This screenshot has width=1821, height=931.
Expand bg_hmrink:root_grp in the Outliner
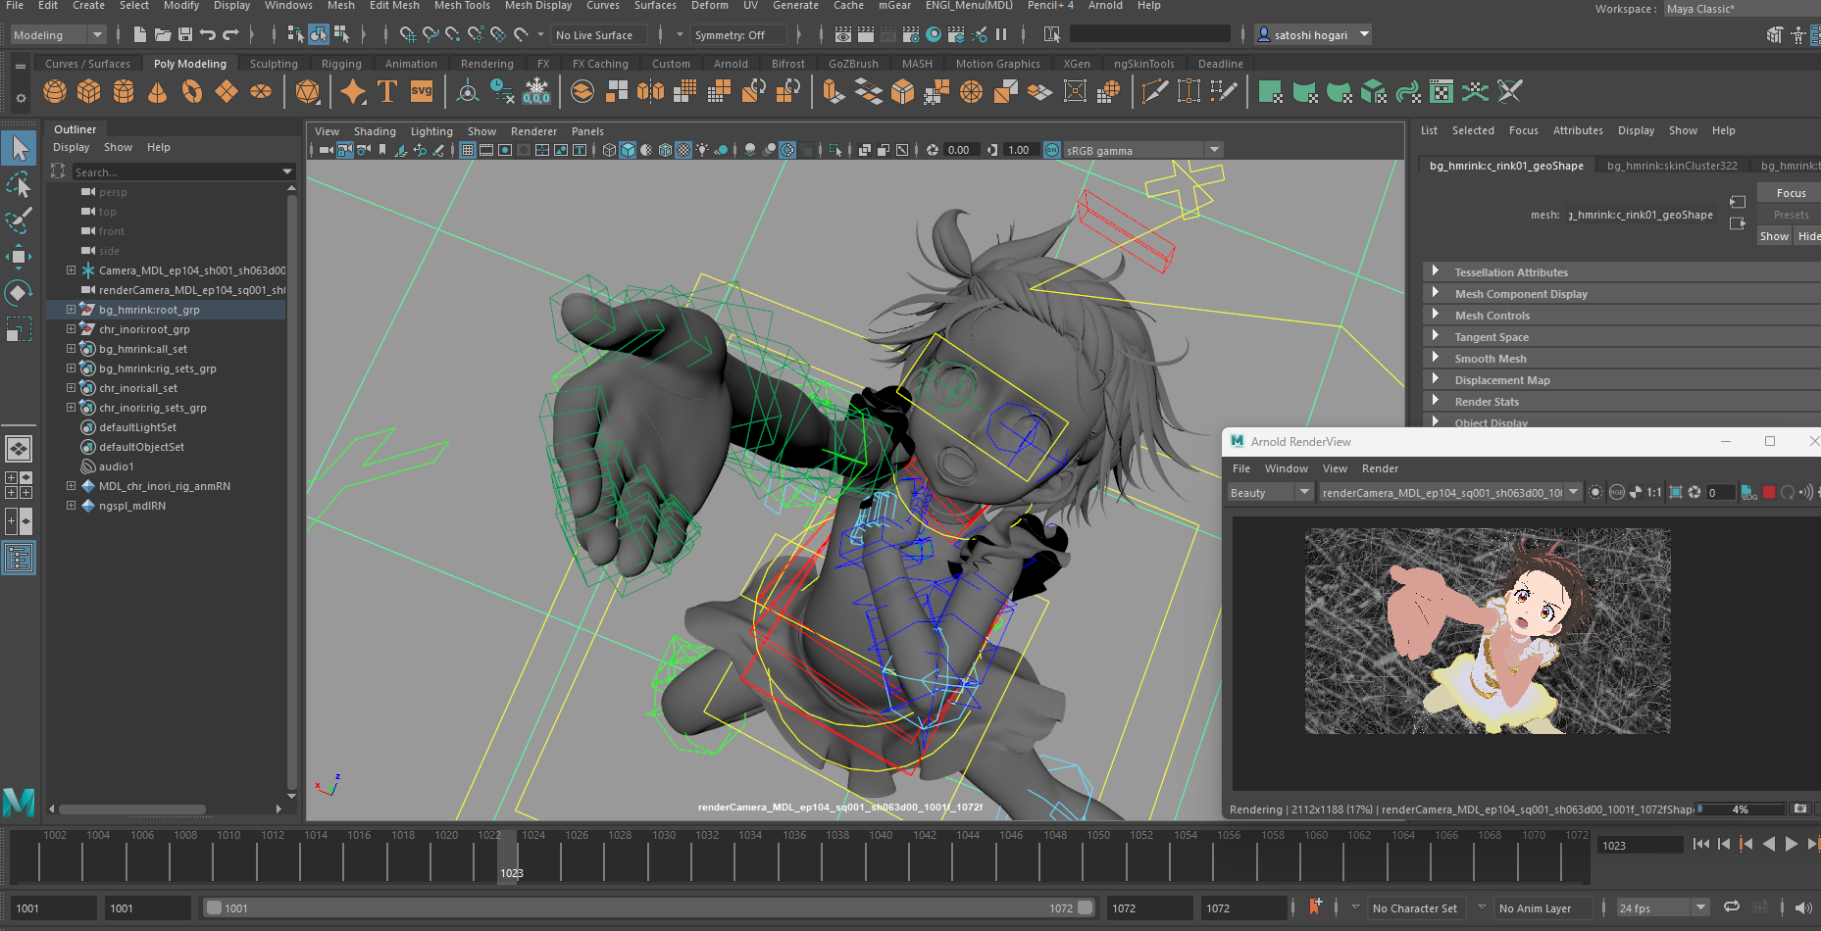point(71,310)
